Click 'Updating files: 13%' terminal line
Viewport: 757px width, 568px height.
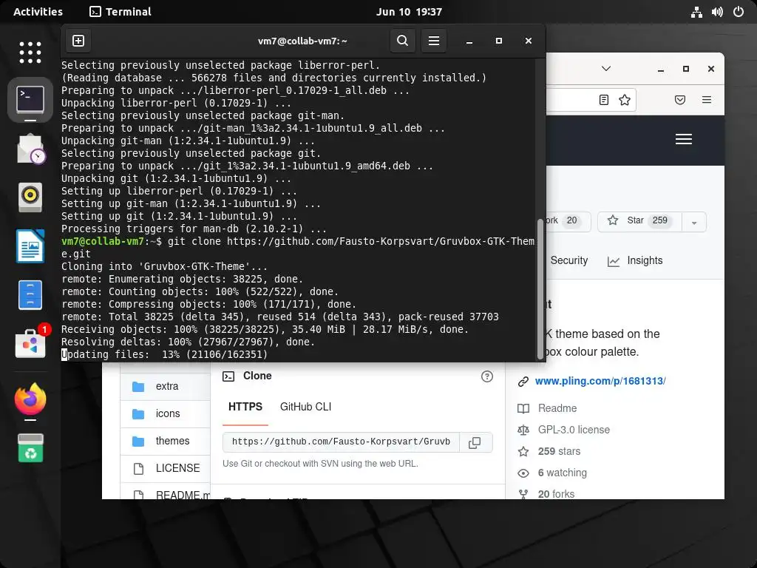point(164,354)
